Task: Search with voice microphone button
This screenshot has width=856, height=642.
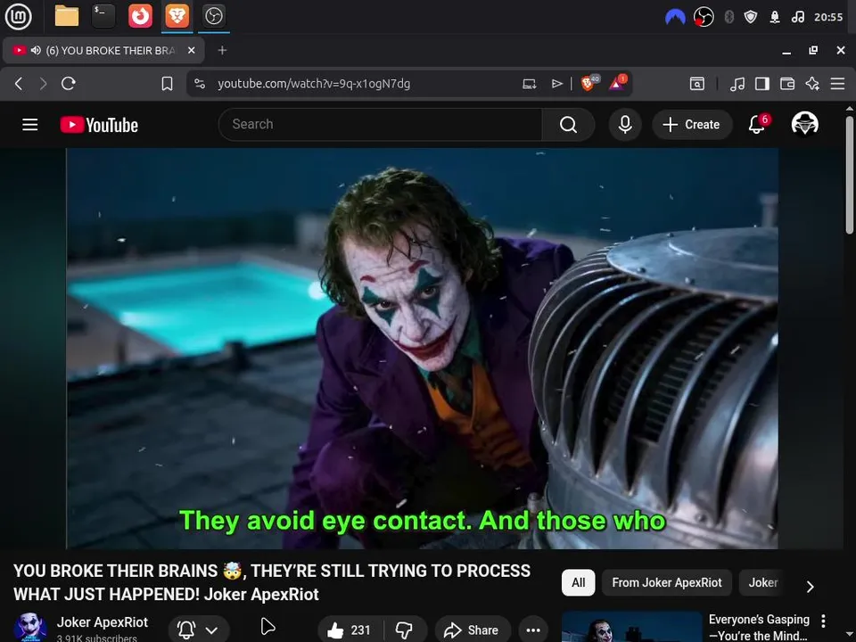Action: pos(625,125)
